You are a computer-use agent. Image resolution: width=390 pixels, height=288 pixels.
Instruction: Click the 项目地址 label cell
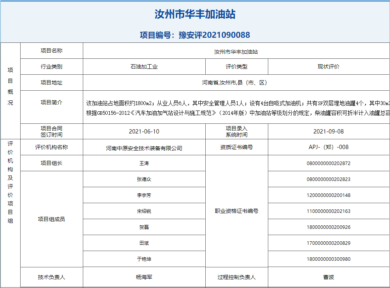(51, 83)
